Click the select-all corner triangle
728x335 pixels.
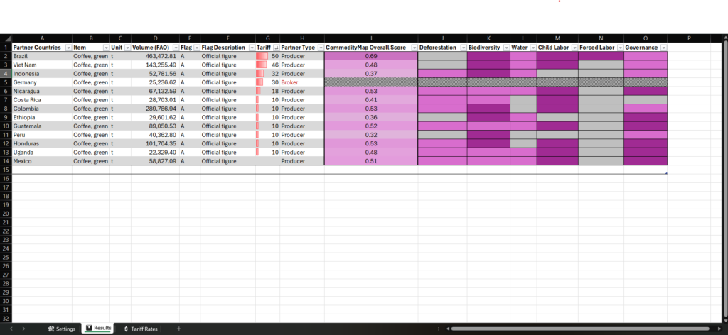[6, 38]
